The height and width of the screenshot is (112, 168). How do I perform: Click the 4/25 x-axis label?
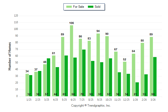[x=56, y=100]
